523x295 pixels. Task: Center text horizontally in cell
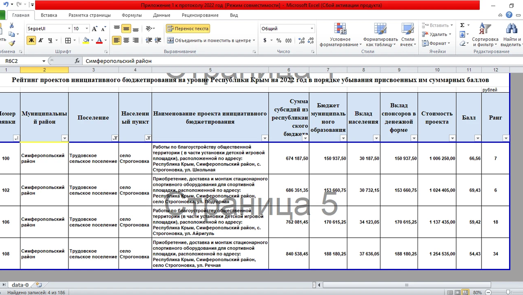(126, 40)
